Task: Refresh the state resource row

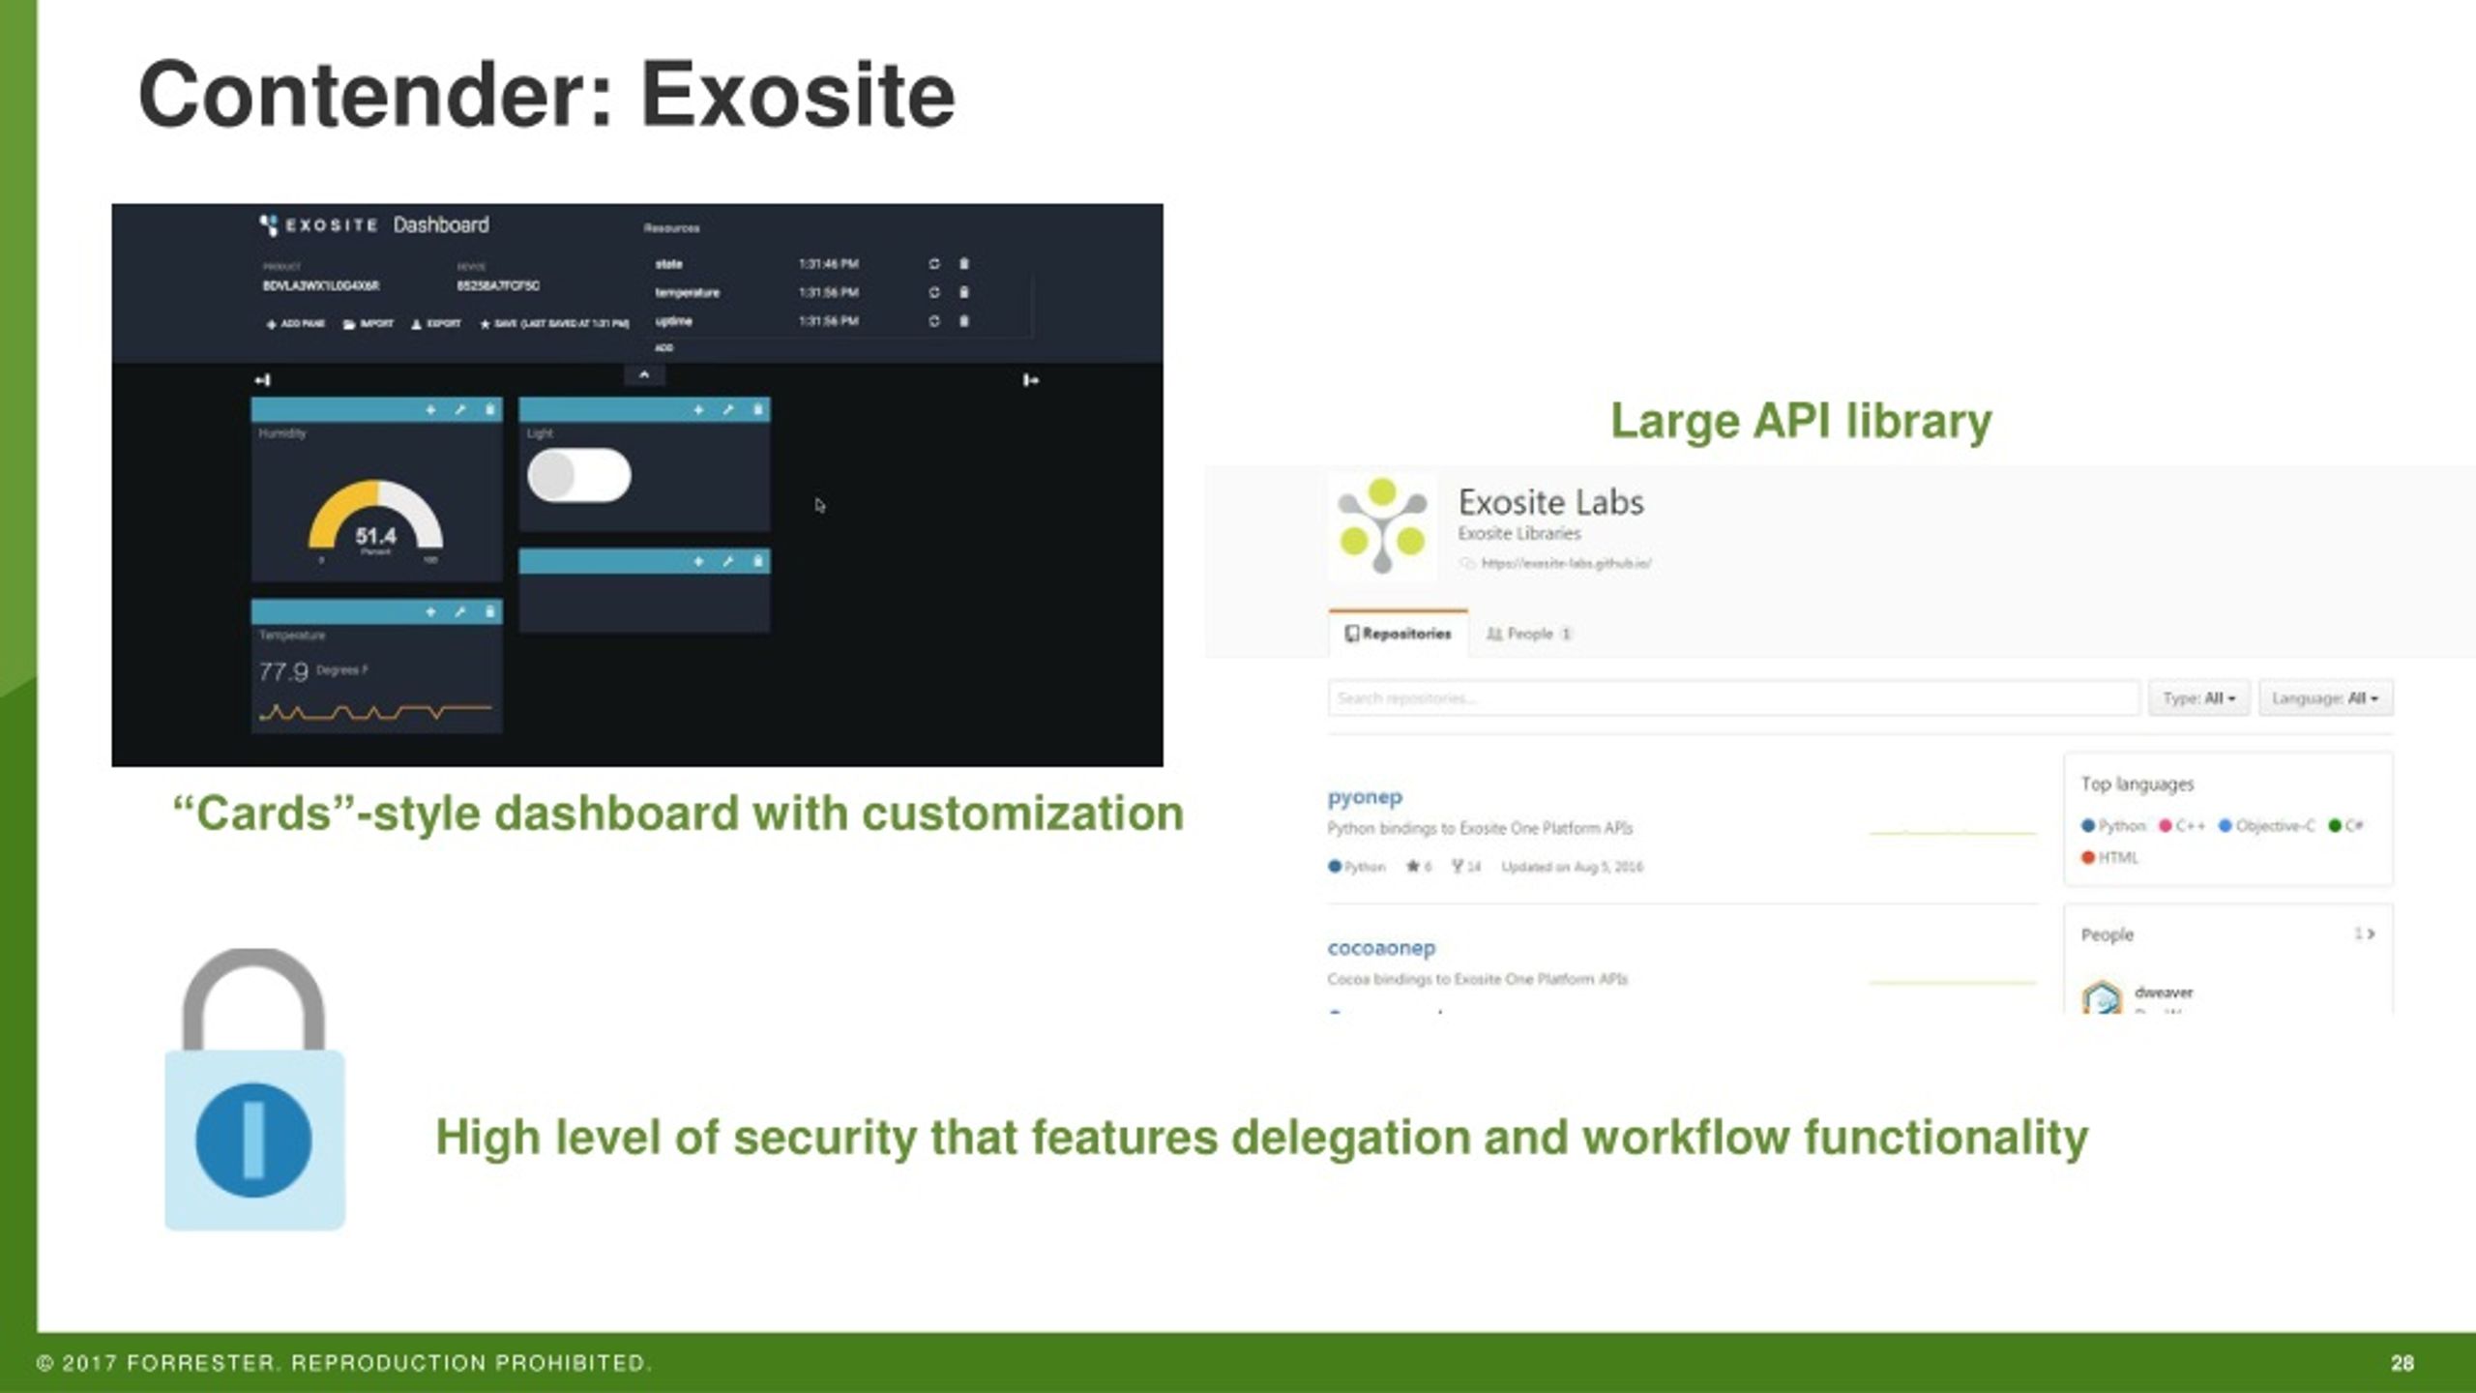Action: point(934,263)
